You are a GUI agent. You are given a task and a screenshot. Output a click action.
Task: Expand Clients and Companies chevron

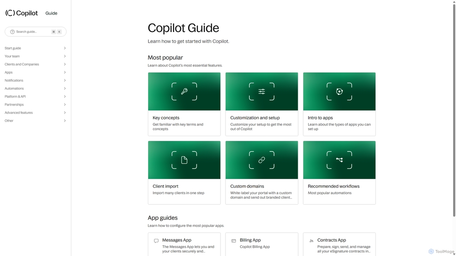click(x=65, y=64)
